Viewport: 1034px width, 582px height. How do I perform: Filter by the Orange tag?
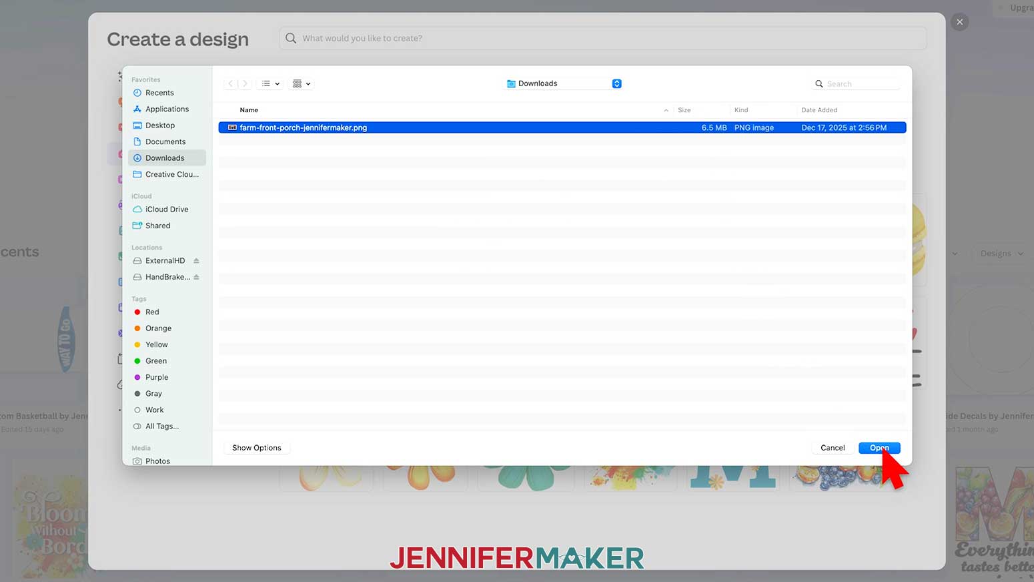(158, 328)
